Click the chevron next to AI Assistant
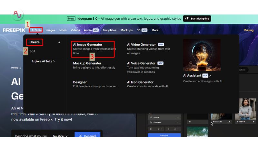Image resolution: width=258 pixels, height=145 pixels. (210, 76)
